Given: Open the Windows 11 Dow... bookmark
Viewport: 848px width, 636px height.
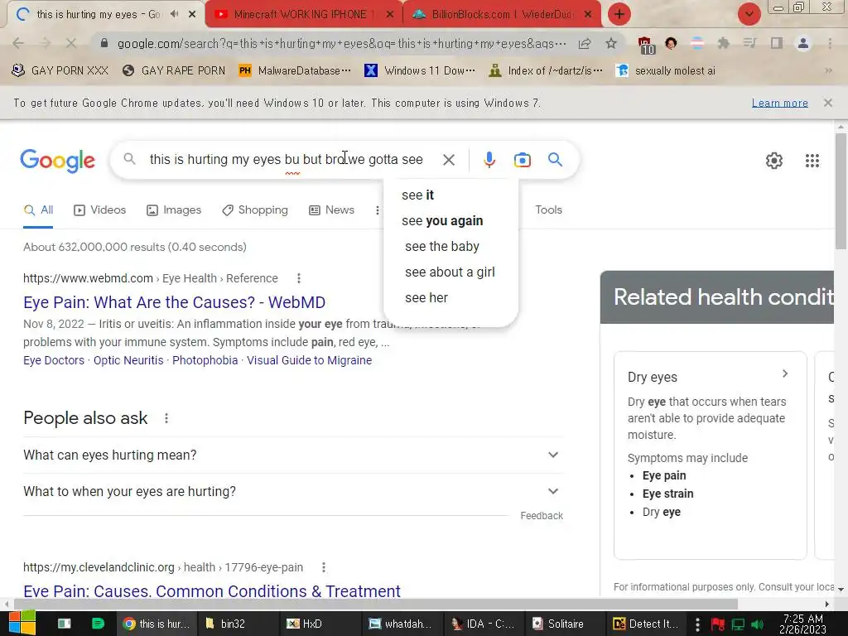Looking at the screenshot, I should pos(420,71).
